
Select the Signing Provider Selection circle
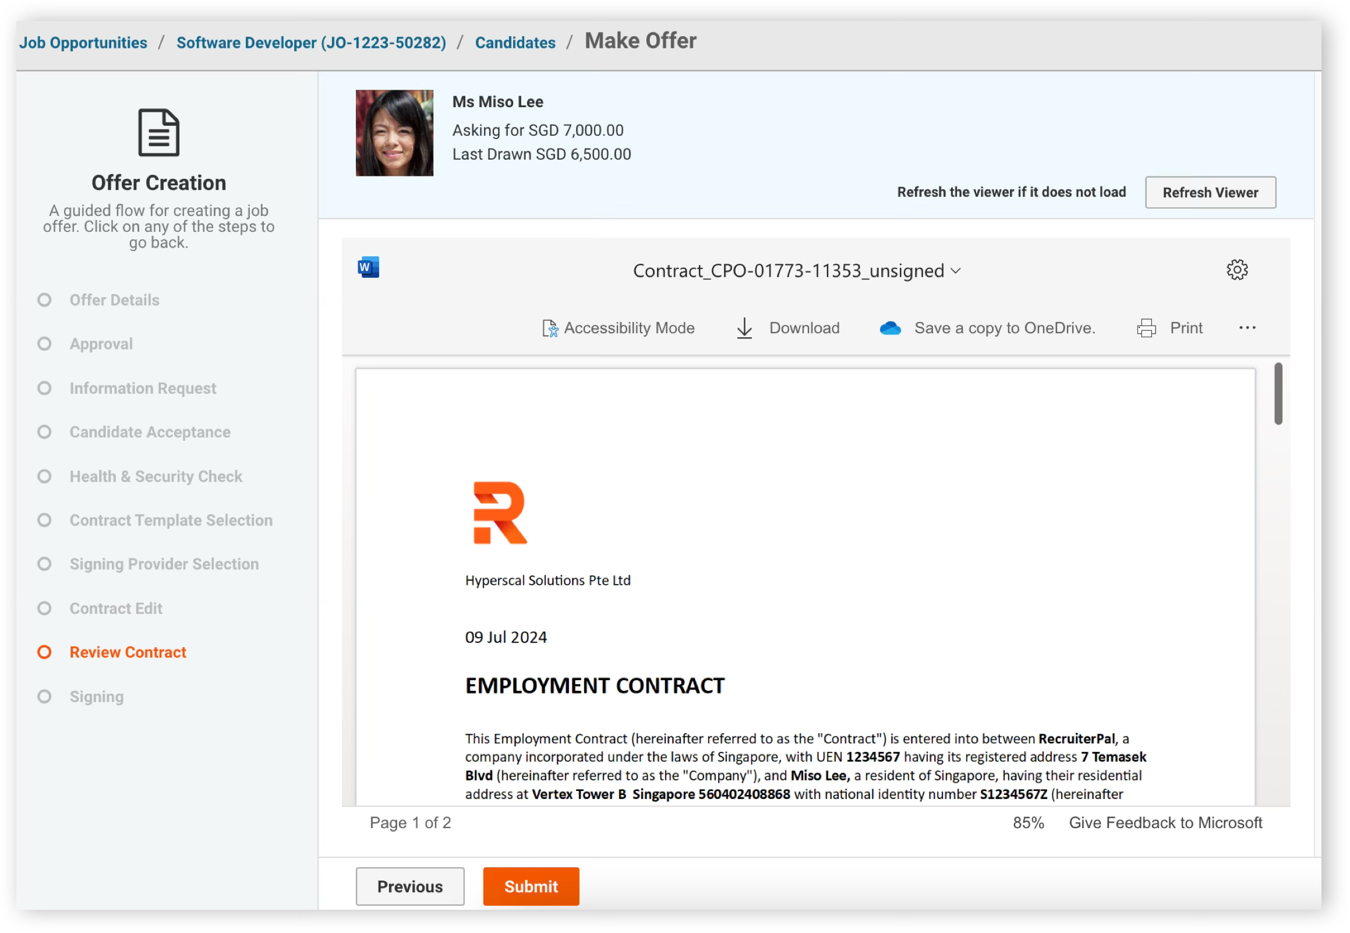(x=44, y=564)
